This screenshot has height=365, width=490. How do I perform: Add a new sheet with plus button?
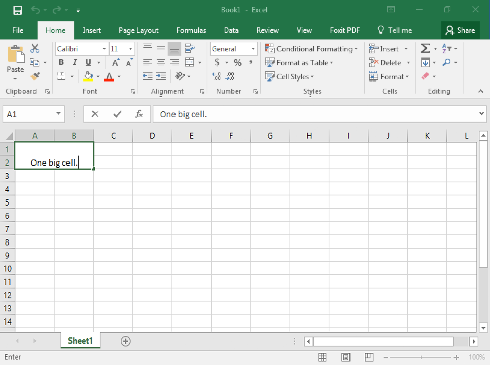pos(126,341)
